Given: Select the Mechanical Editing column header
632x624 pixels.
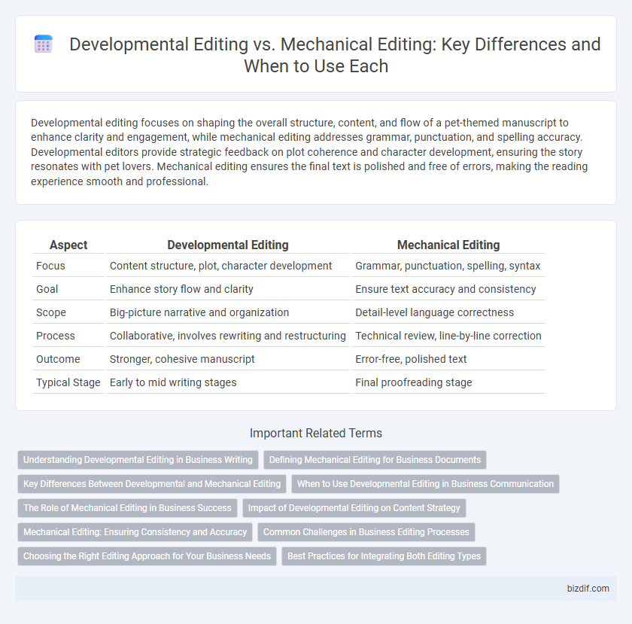Looking at the screenshot, I should [448, 245].
